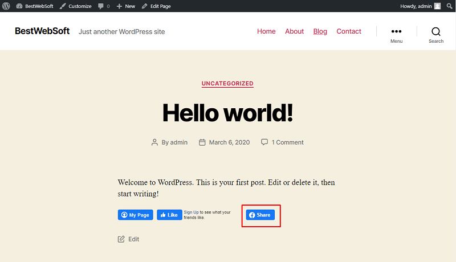The image size is (456, 262).
Task: Open the New content menu in admin bar
Action: [x=126, y=6]
